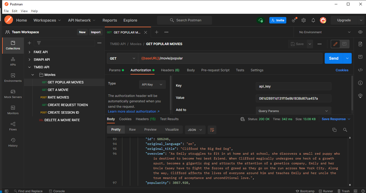Open the Mock Servers sidebar panel
This screenshot has width=366, height=193.
pyautogui.click(x=13, y=94)
